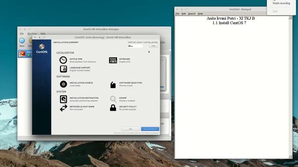The width and height of the screenshot is (298, 167).
Task: Open the Installation Destination disk icon
Action: click(63, 99)
